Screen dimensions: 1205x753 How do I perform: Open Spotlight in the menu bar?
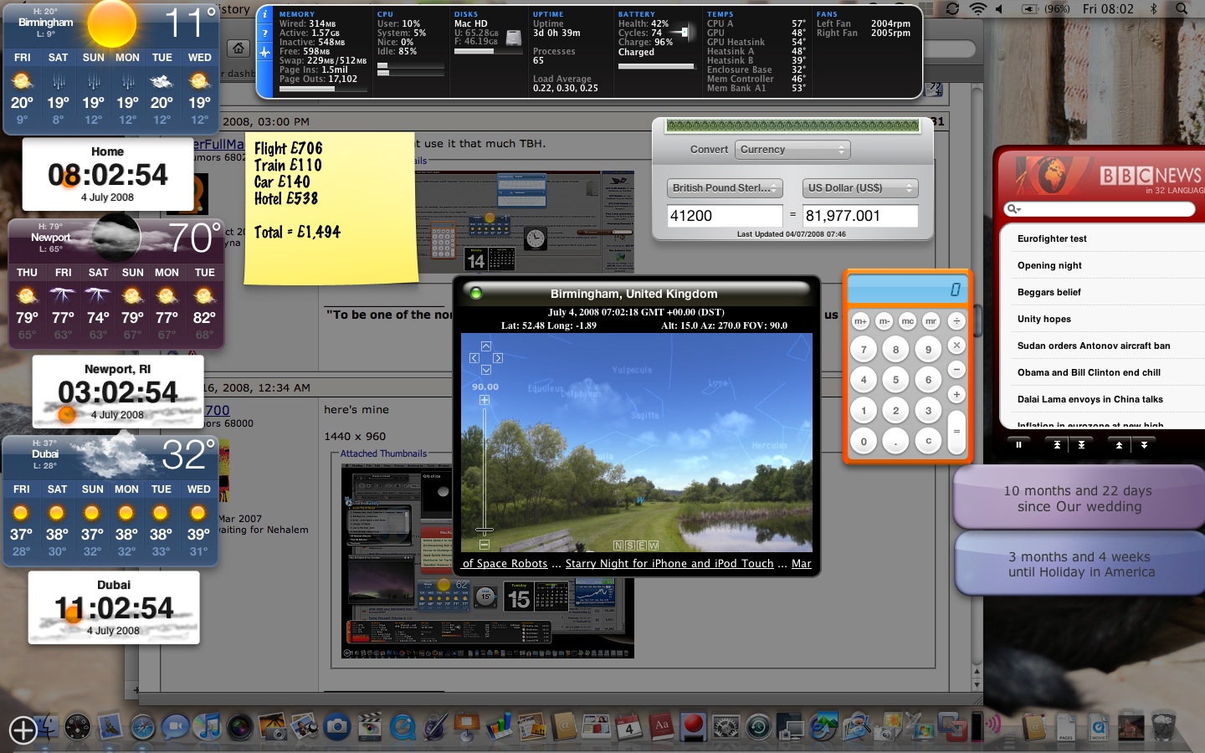coord(1181,8)
